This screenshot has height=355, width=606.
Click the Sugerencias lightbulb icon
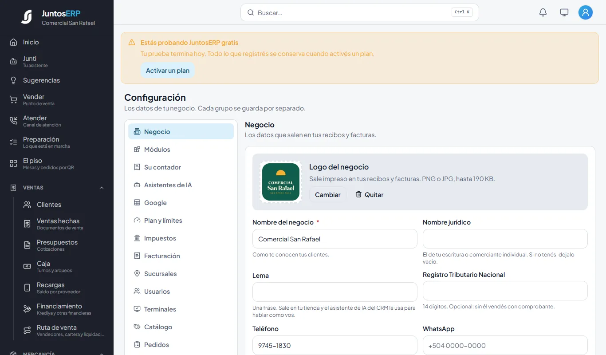(13, 80)
